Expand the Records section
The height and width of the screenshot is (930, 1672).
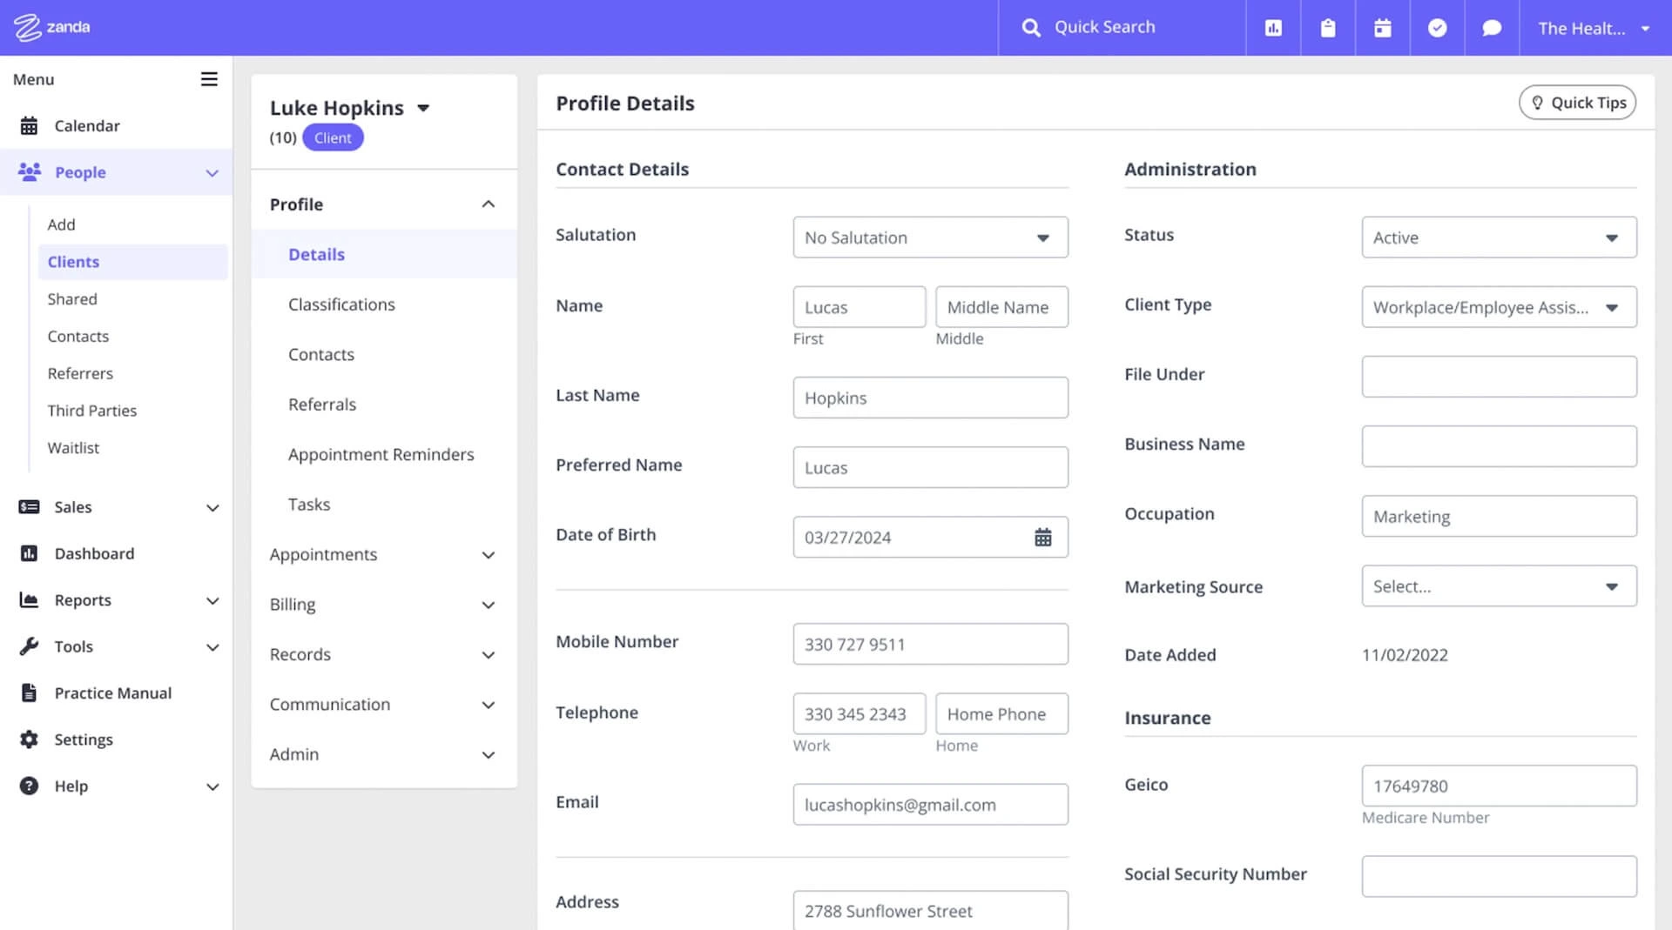pyautogui.click(x=488, y=655)
